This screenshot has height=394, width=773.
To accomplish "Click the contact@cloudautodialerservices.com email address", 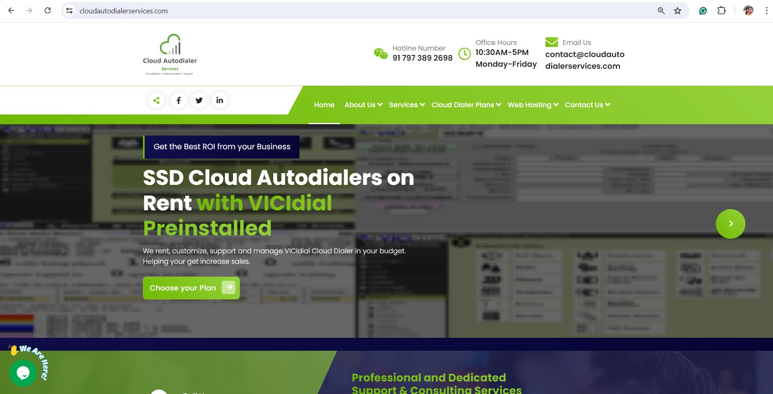I will [x=585, y=60].
